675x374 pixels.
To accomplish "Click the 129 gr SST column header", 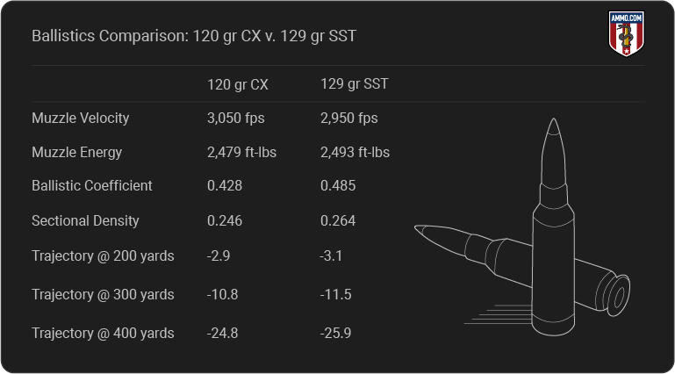I will (355, 84).
